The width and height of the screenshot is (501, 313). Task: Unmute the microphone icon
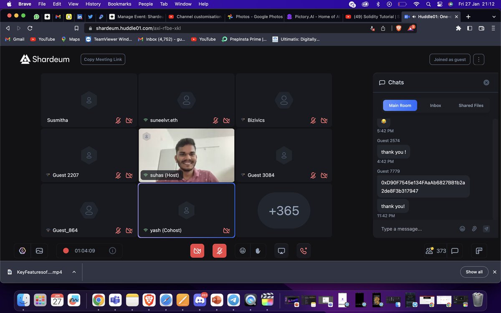pos(219,250)
